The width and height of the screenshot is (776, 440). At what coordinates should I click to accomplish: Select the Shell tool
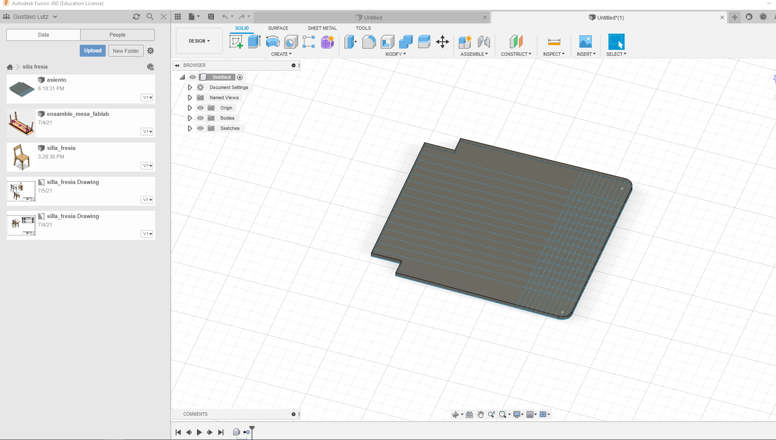click(x=387, y=42)
